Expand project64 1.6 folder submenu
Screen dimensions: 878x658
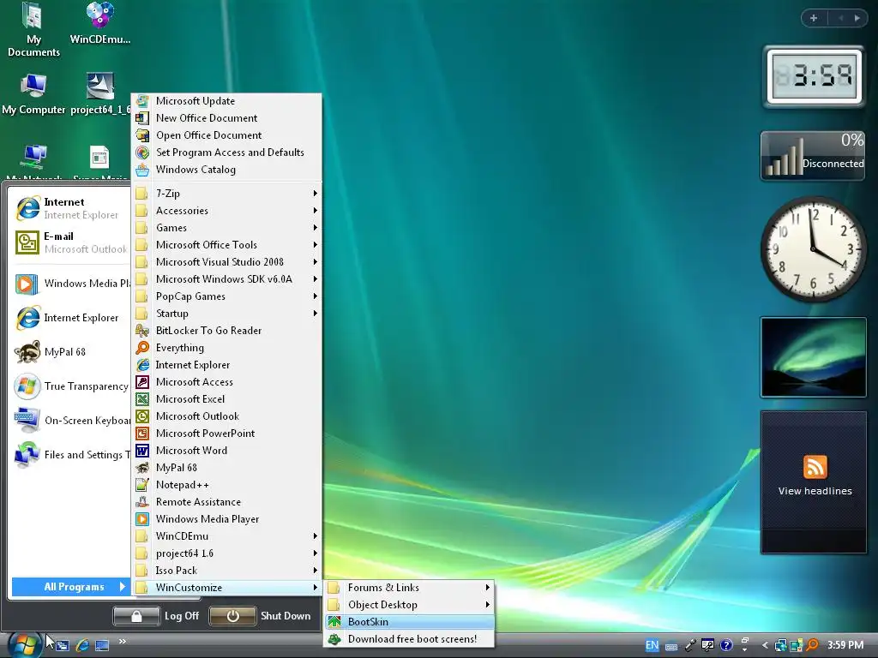[x=227, y=553]
